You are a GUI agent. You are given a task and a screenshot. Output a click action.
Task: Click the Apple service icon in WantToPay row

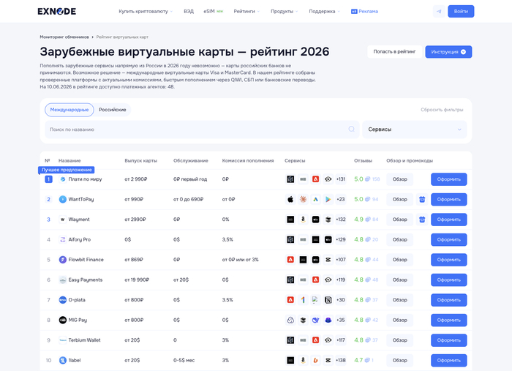[290, 199]
